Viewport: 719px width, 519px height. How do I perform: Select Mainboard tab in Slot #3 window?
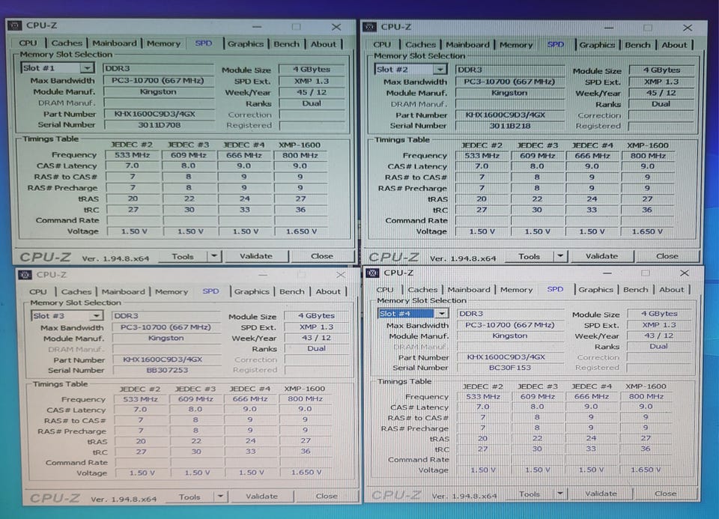click(124, 291)
